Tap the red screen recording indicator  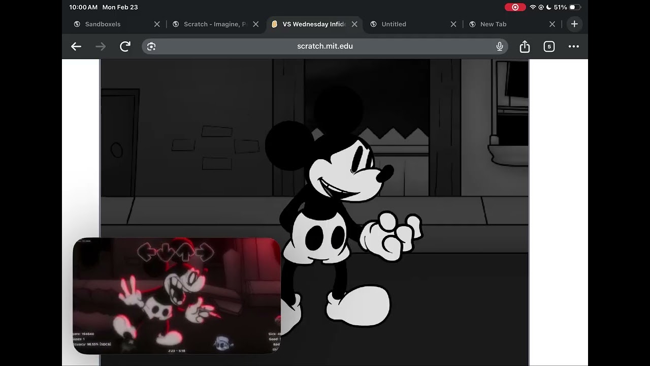coord(515,7)
